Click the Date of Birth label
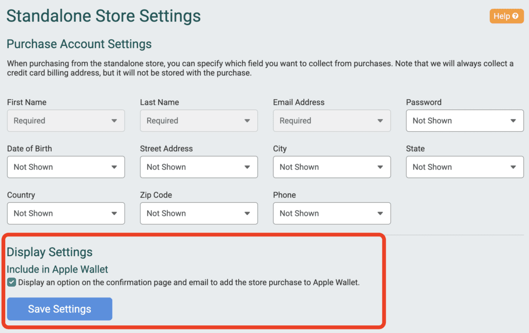 point(29,149)
